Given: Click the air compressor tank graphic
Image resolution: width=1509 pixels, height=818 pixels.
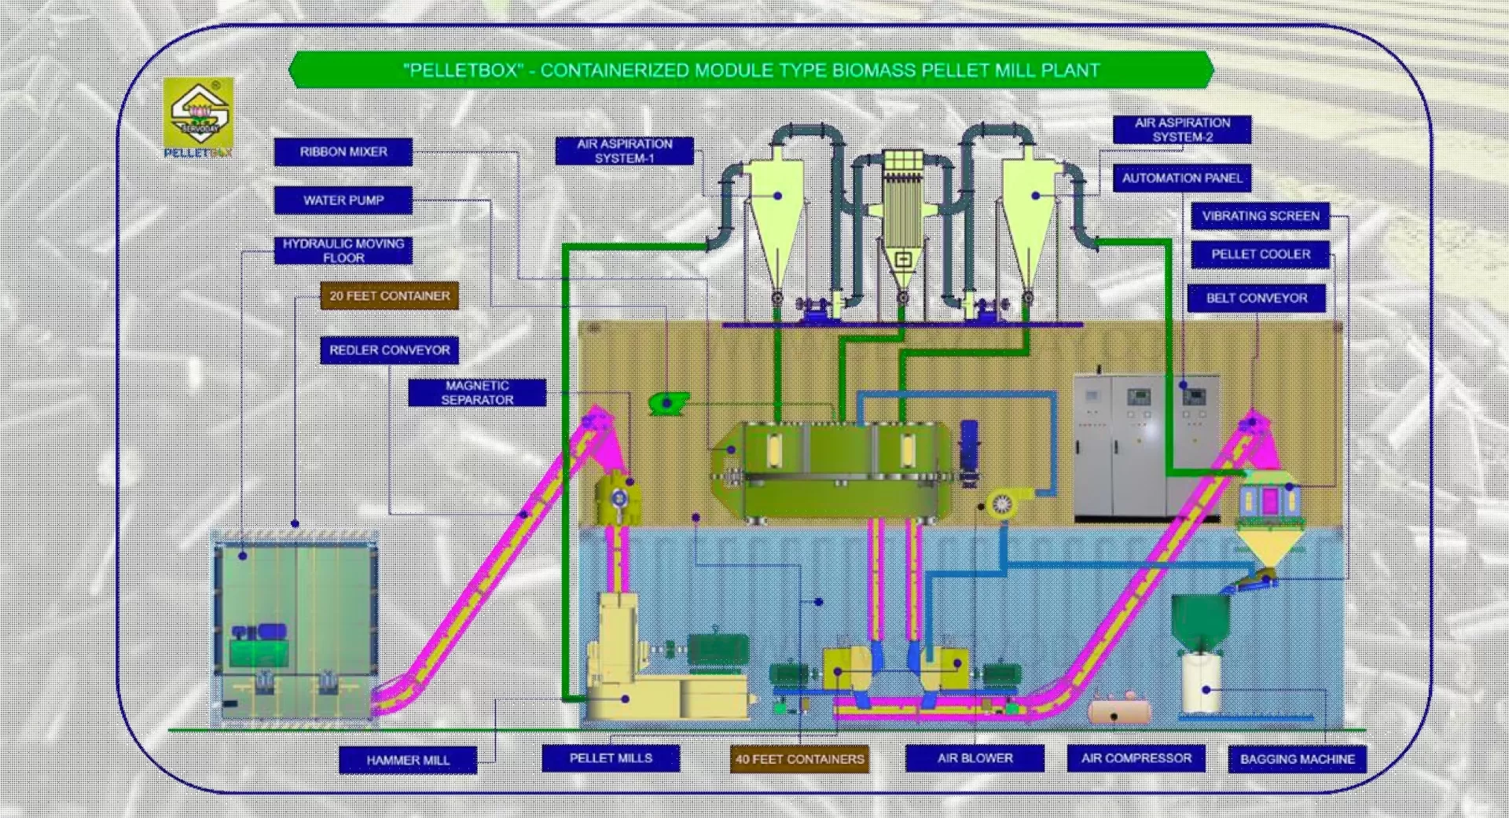Looking at the screenshot, I should tap(1119, 708).
